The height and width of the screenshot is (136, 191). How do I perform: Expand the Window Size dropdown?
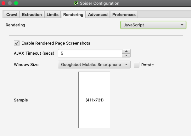[x=94, y=64]
